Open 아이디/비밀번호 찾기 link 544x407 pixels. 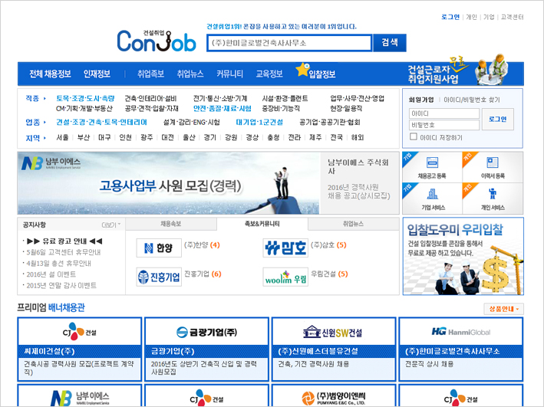click(x=471, y=100)
